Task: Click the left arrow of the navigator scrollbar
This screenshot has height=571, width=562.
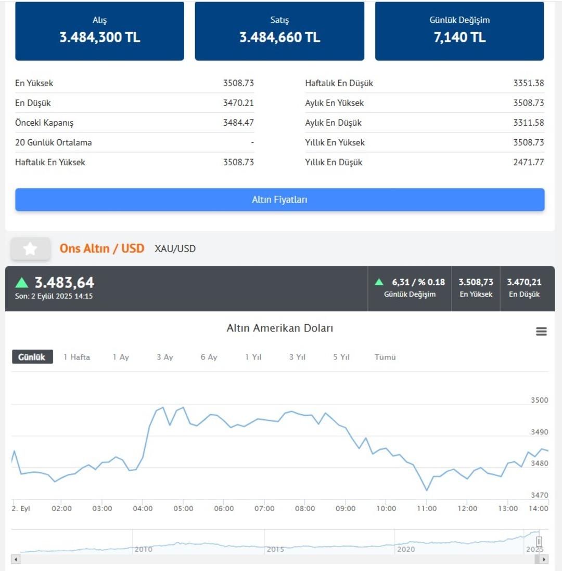Action: [x=16, y=559]
